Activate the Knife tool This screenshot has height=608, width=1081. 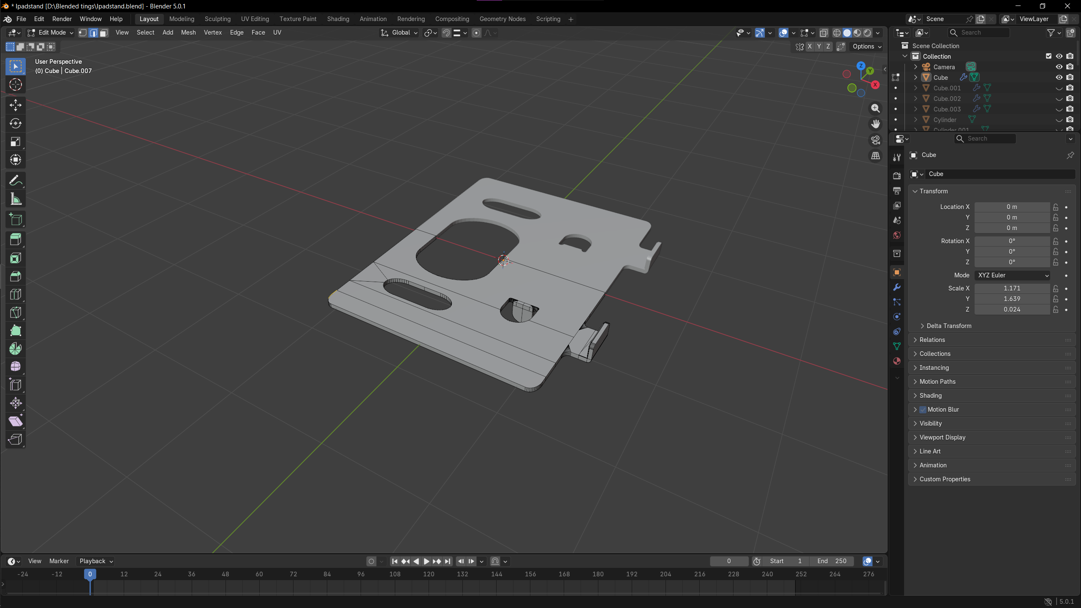coord(16,312)
